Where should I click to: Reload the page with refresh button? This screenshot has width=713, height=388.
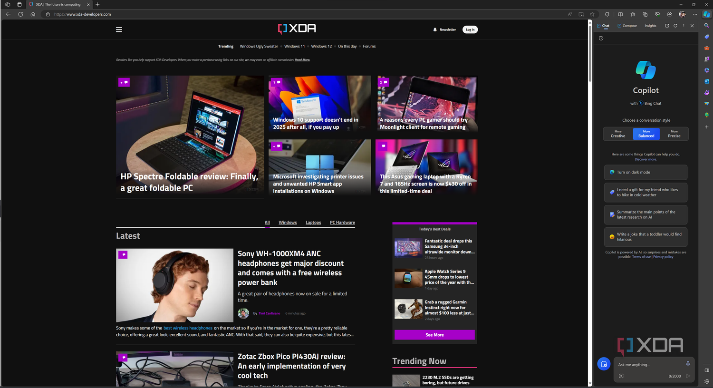point(20,14)
